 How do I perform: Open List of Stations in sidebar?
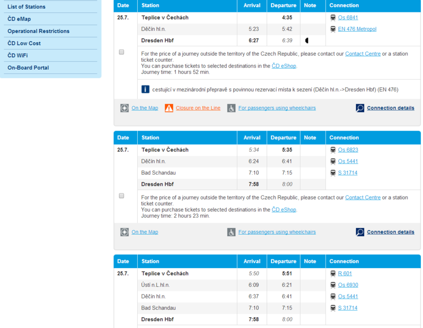(x=26, y=7)
